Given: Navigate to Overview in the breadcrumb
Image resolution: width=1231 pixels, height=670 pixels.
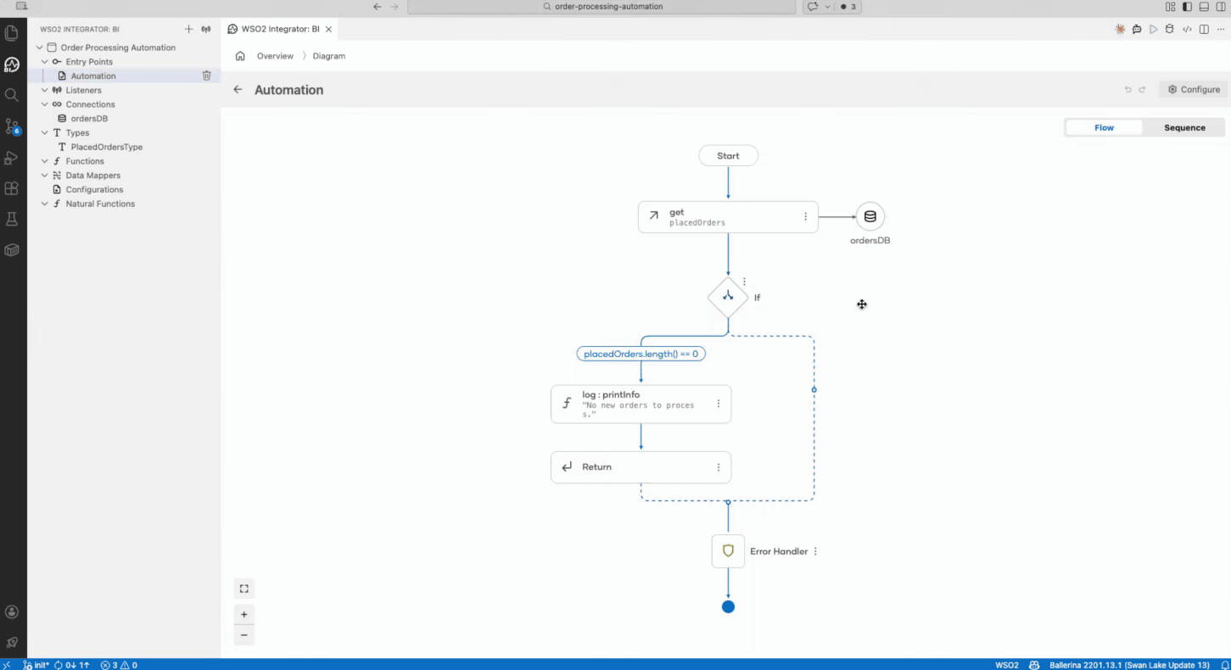Looking at the screenshot, I should (x=275, y=56).
